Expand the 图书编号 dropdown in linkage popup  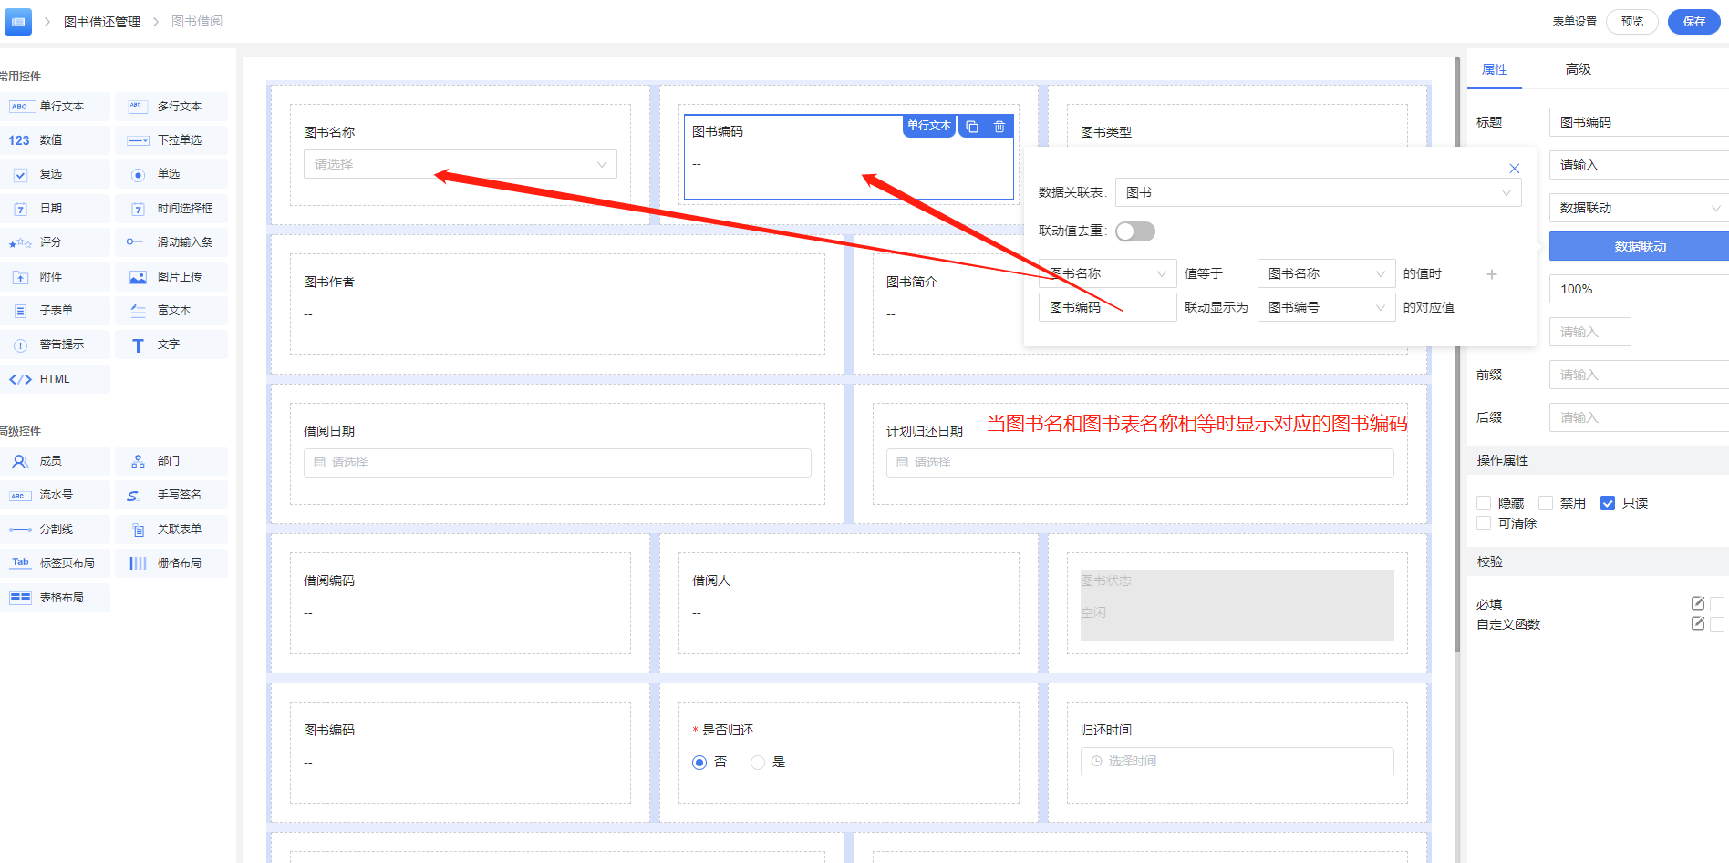coord(1326,307)
